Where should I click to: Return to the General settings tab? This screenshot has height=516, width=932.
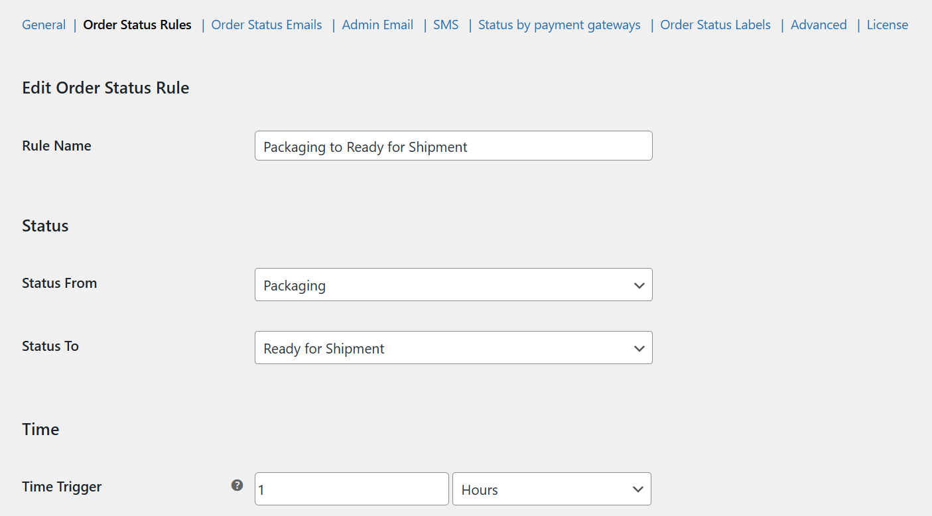point(44,25)
